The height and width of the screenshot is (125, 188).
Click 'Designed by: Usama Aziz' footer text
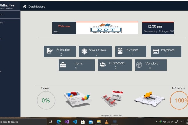click(112, 115)
